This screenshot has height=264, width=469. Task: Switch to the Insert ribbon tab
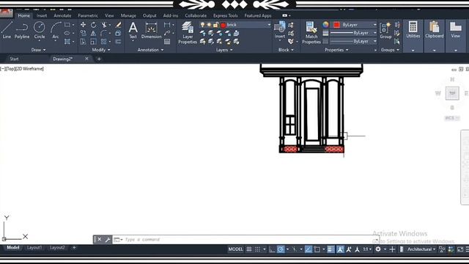tap(42, 15)
